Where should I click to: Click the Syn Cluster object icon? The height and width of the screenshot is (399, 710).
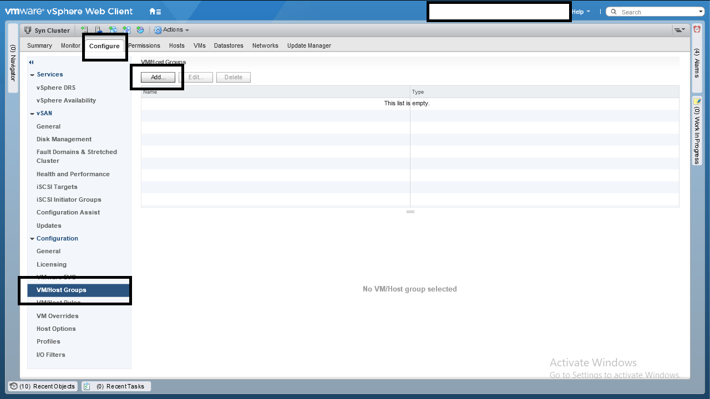pos(28,30)
